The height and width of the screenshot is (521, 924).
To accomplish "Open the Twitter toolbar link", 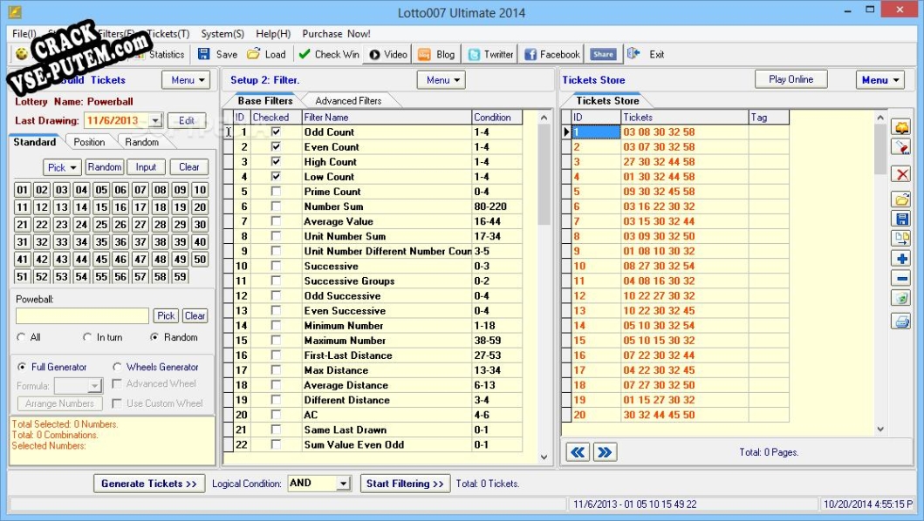I will coord(491,54).
